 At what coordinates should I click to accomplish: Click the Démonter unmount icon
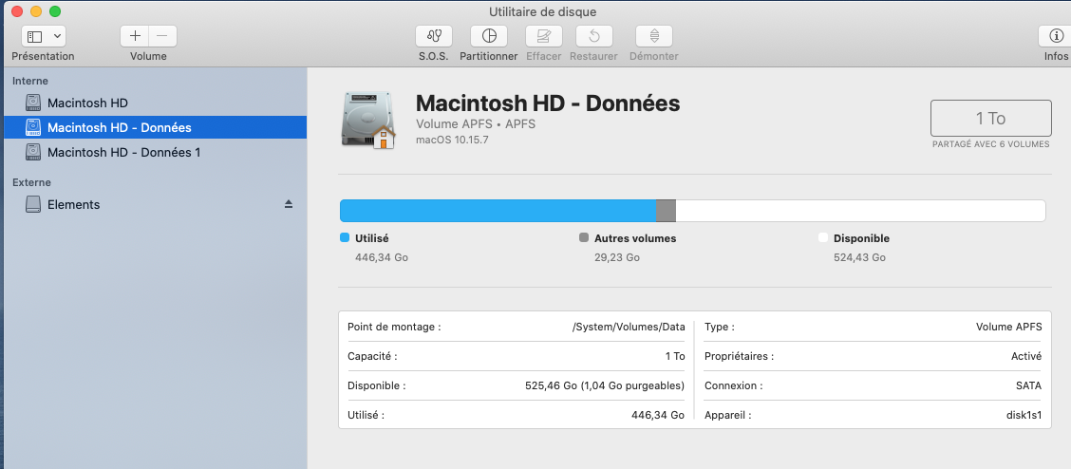(653, 36)
